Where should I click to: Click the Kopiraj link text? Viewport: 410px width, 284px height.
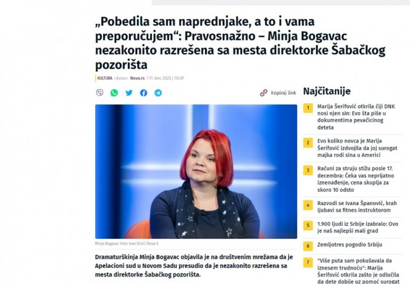tap(283, 93)
